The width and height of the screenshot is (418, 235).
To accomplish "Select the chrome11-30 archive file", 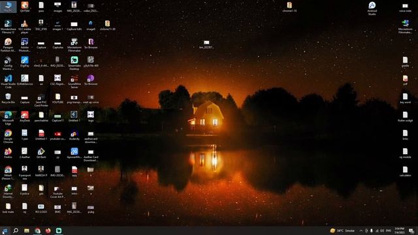I will pyautogui.click(x=107, y=25).
